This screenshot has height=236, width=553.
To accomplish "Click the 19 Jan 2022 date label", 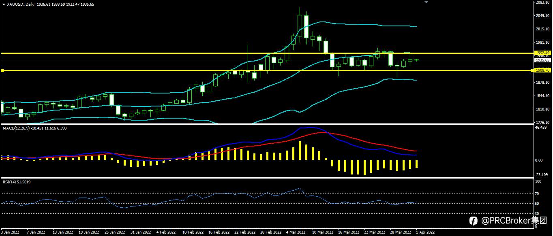I will (88, 233).
